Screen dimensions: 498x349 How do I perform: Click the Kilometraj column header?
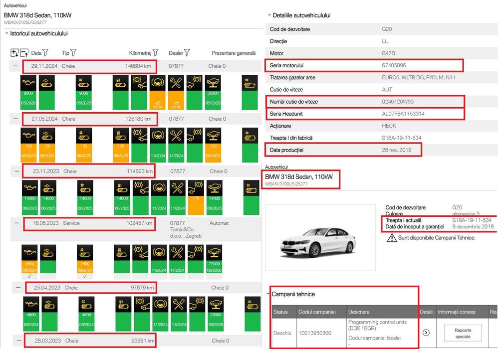140,53
